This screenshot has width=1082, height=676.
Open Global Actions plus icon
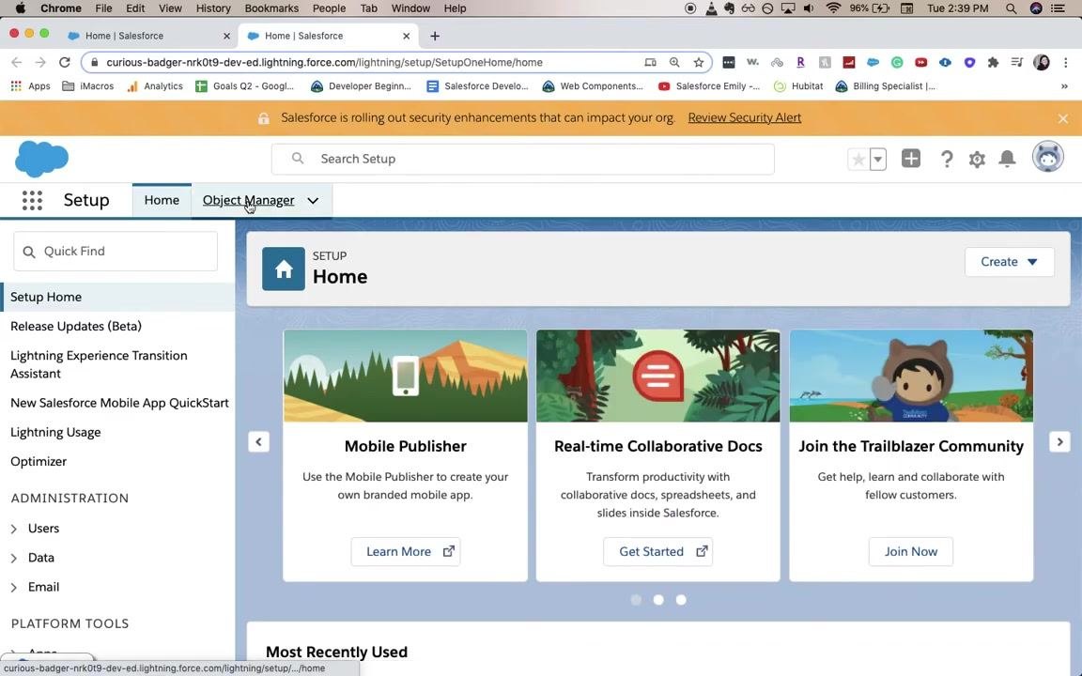click(911, 159)
